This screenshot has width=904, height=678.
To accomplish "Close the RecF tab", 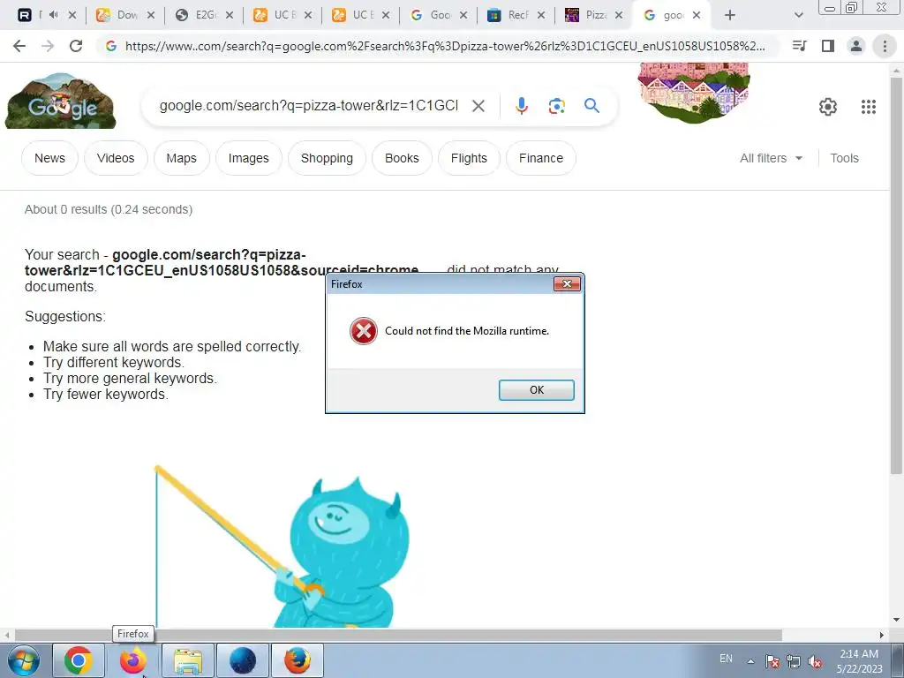I will pos(541,16).
